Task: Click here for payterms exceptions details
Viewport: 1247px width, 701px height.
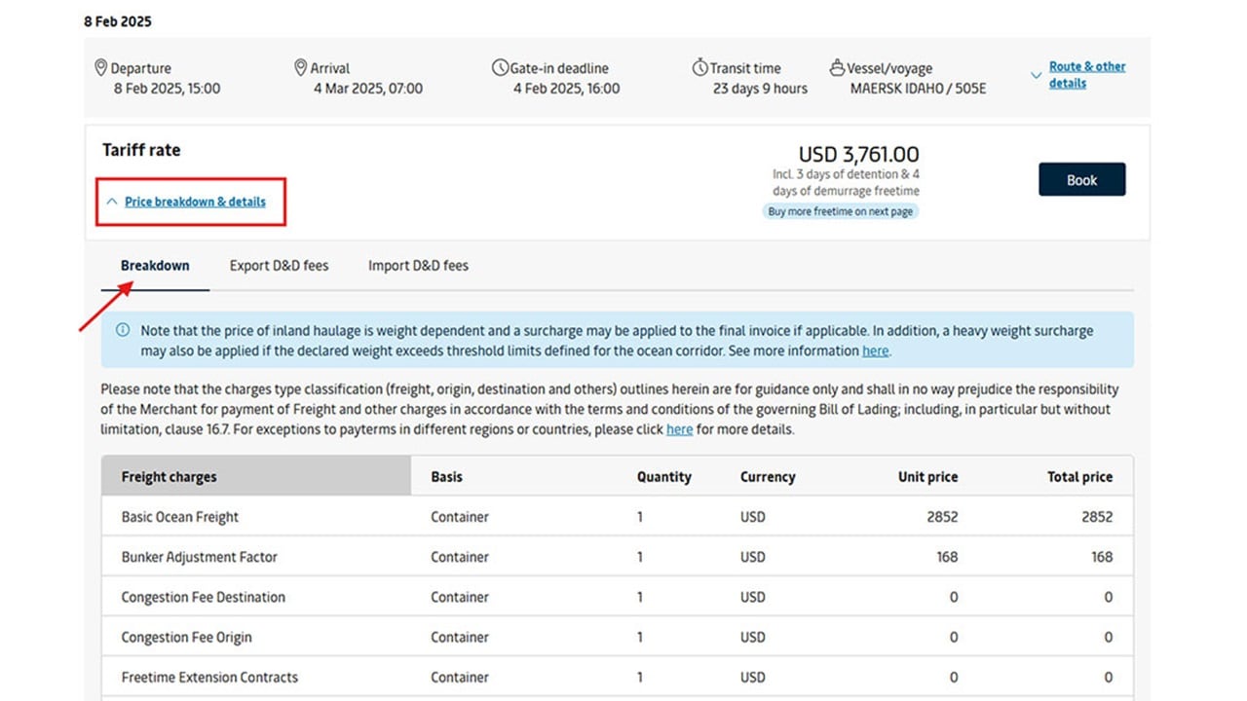Action: [679, 429]
